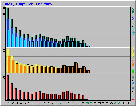Click day 2 label on the x-axis
This screenshot has height=106, width=136.
pyautogui.click(x=13, y=103)
